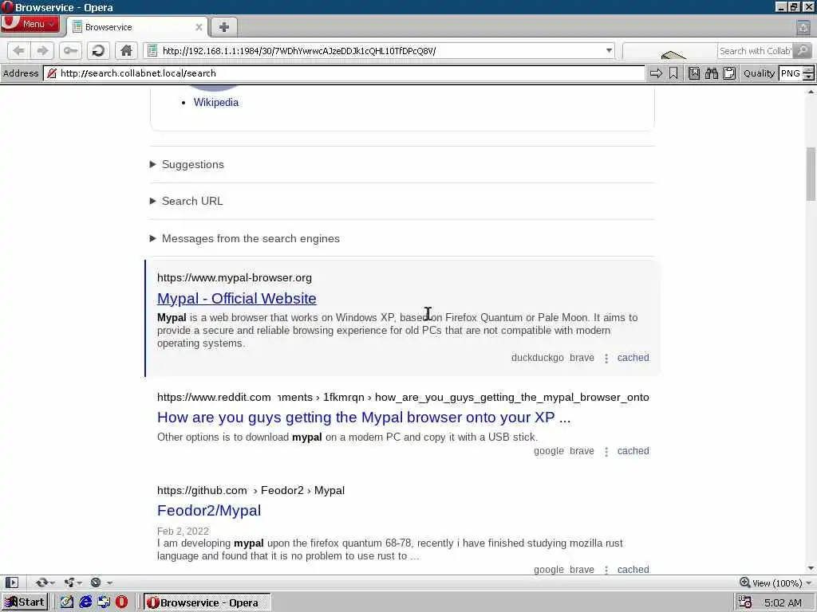Open cached version of Mypal Official result
This screenshot has height=612, width=817.
(633, 358)
